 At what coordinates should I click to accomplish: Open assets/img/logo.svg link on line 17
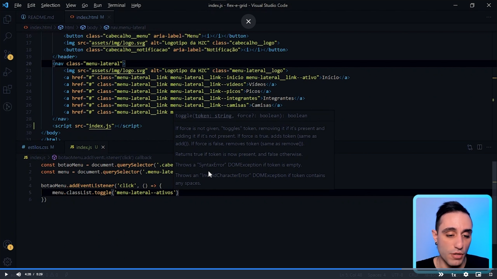coord(118,43)
